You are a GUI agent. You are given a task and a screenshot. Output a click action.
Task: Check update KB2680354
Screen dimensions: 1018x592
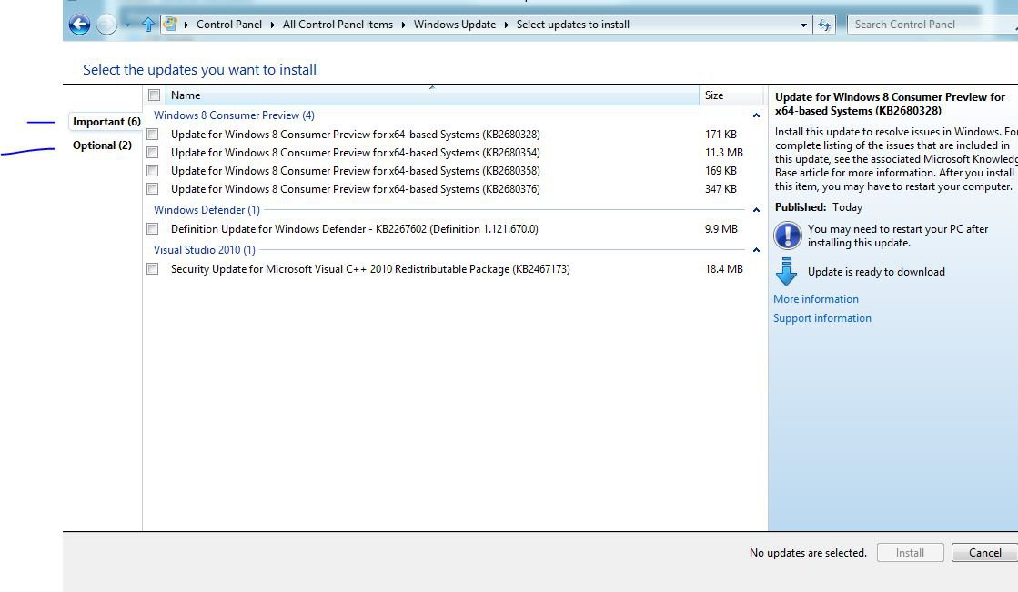point(153,153)
